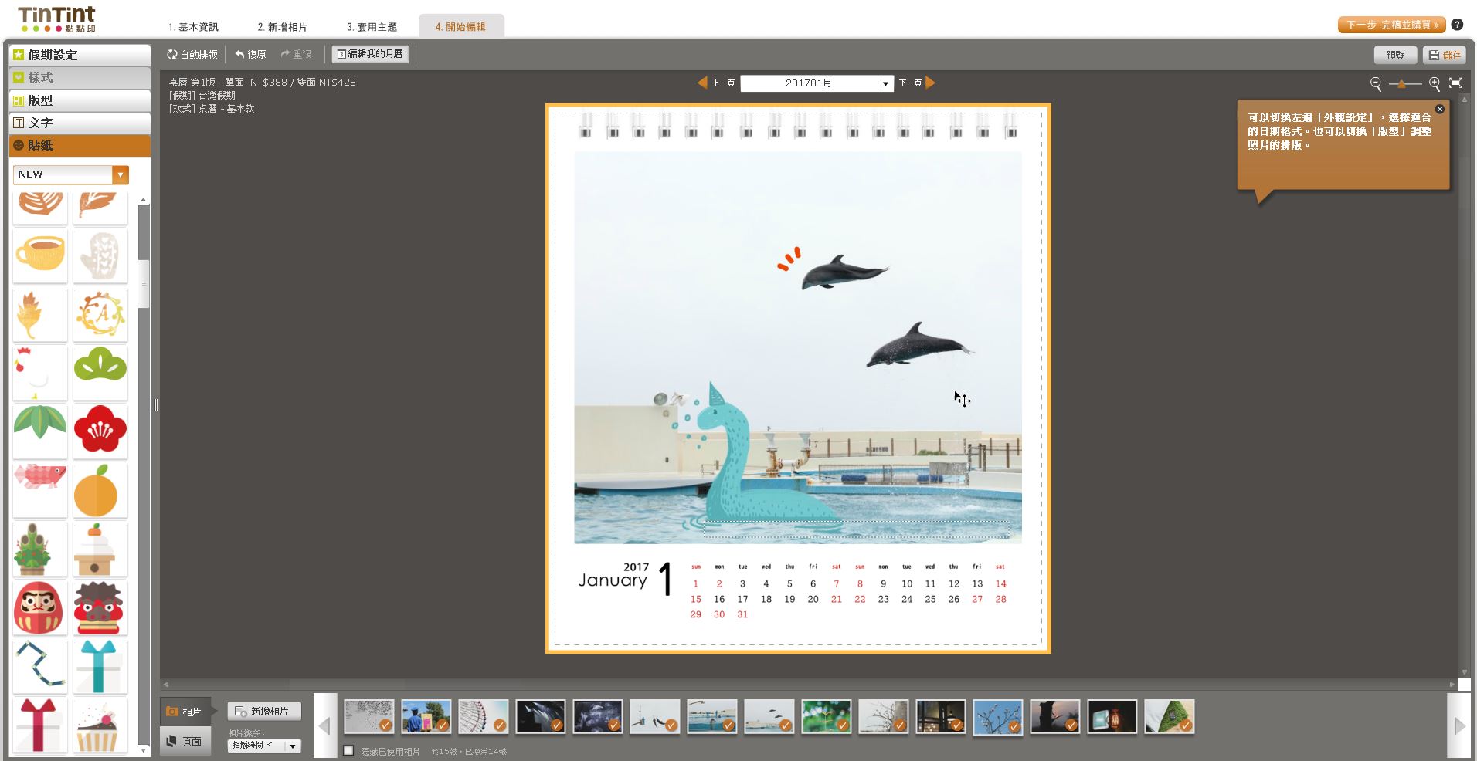This screenshot has width=1477, height=761.
Task: Open the help question mark icon
Action: point(1457,25)
